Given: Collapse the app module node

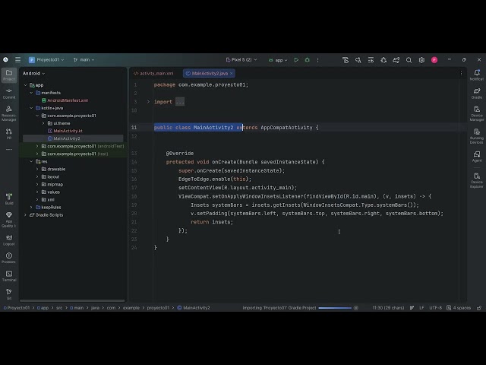Looking at the screenshot, I should [25, 85].
